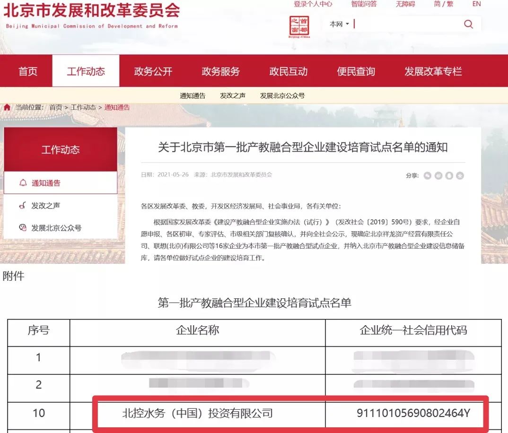Click inside the site search text box
Viewport: 508px width, 433px height.
pos(407,24)
